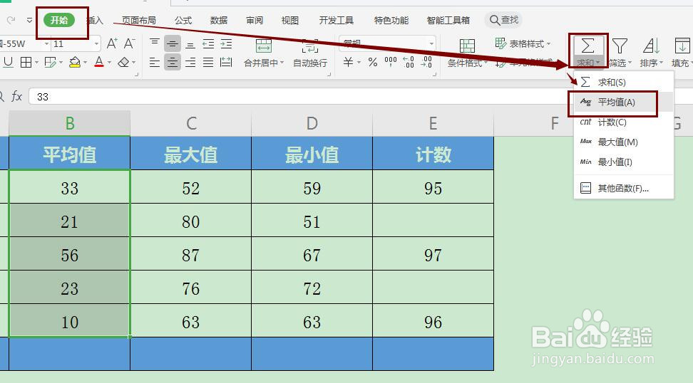The image size is (693, 383).
Task: Click the 排序 sort icon
Action: pos(652,46)
